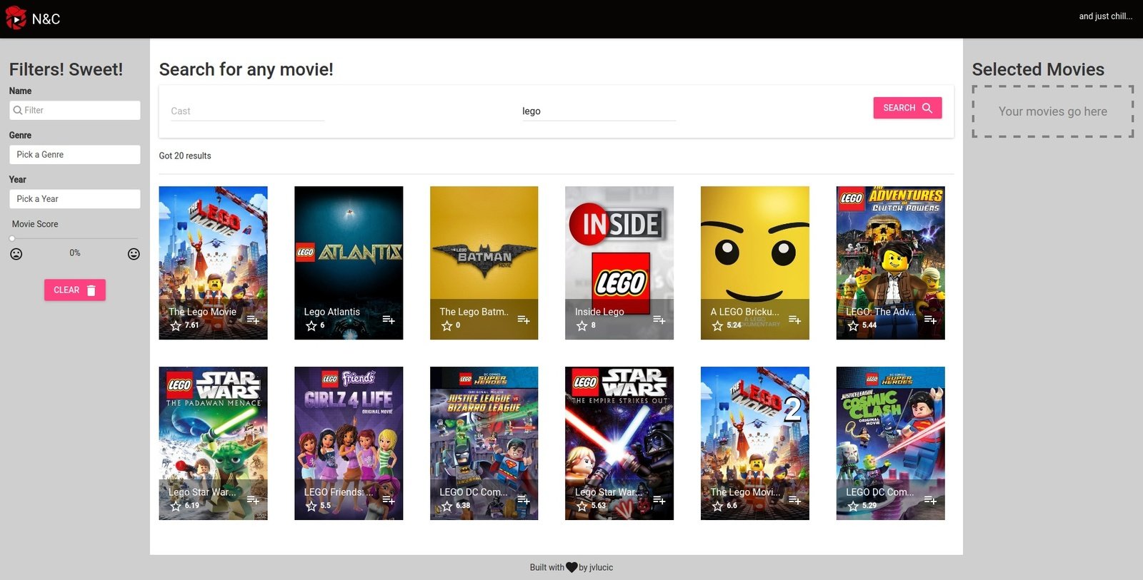Click the 'and just chill...' header text
Image resolution: width=1143 pixels, height=580 pixels.
pos(1105,16)
